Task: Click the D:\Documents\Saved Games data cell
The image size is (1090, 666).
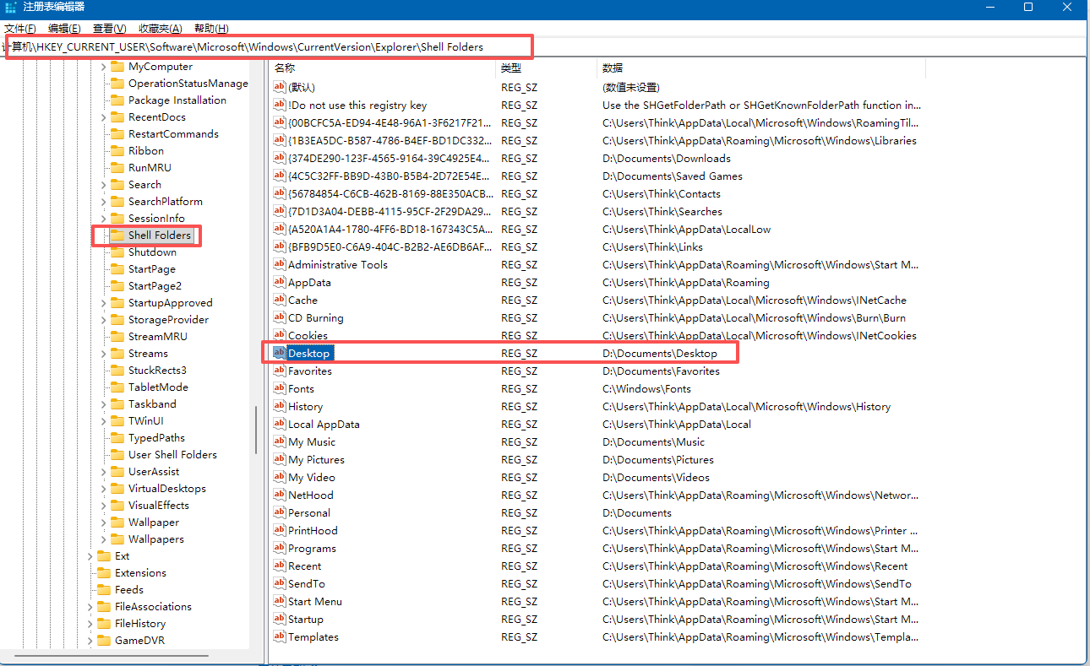Action: point(673,176)
